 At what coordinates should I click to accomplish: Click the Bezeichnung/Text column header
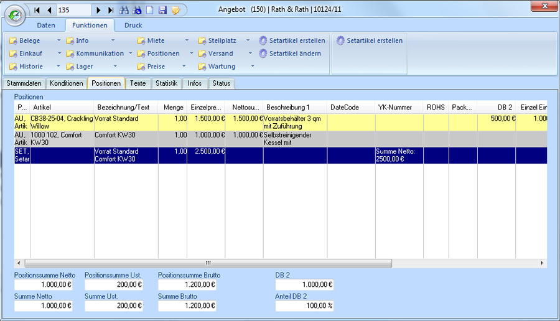point(126,108)
